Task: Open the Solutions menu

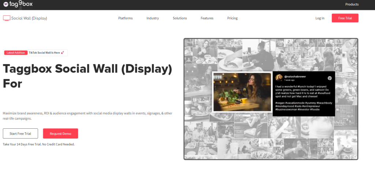Action: point(179,18)
